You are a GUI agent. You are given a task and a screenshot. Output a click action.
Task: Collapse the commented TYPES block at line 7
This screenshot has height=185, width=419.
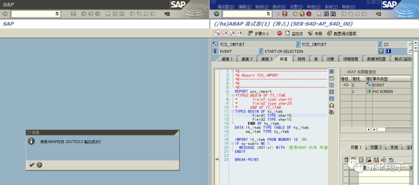tap(233, 96)
